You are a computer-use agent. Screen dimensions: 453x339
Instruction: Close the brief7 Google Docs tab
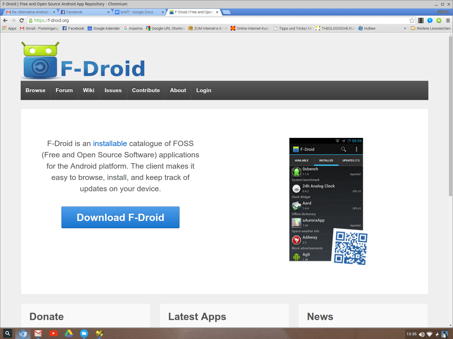(x=163, y=12)
